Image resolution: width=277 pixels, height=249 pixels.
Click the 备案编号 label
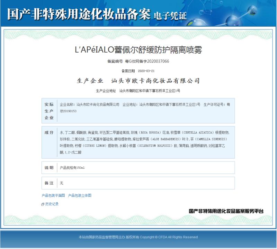click(x=115, y=61)
